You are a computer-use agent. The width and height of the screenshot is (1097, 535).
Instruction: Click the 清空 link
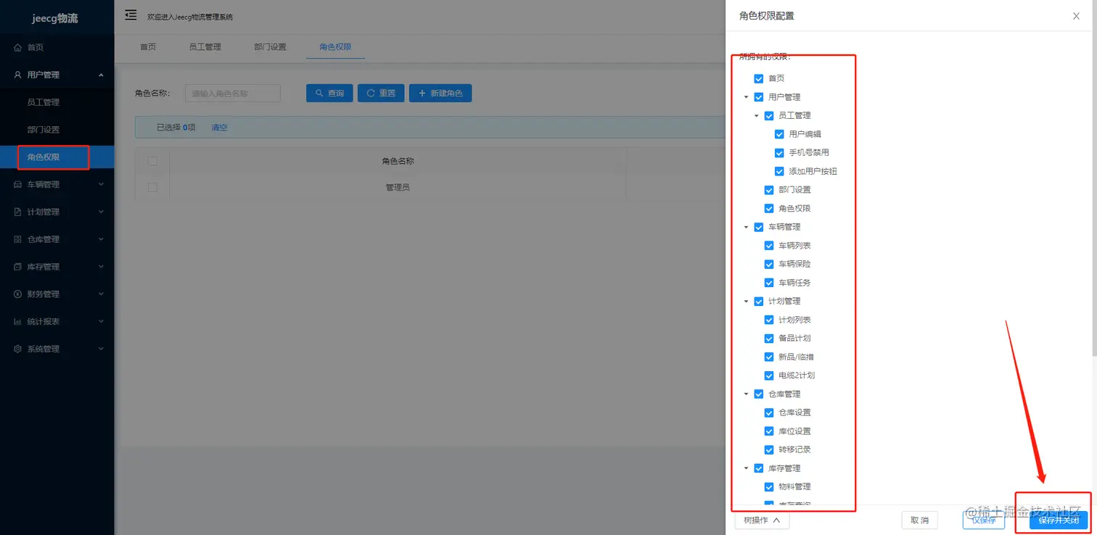219,128
